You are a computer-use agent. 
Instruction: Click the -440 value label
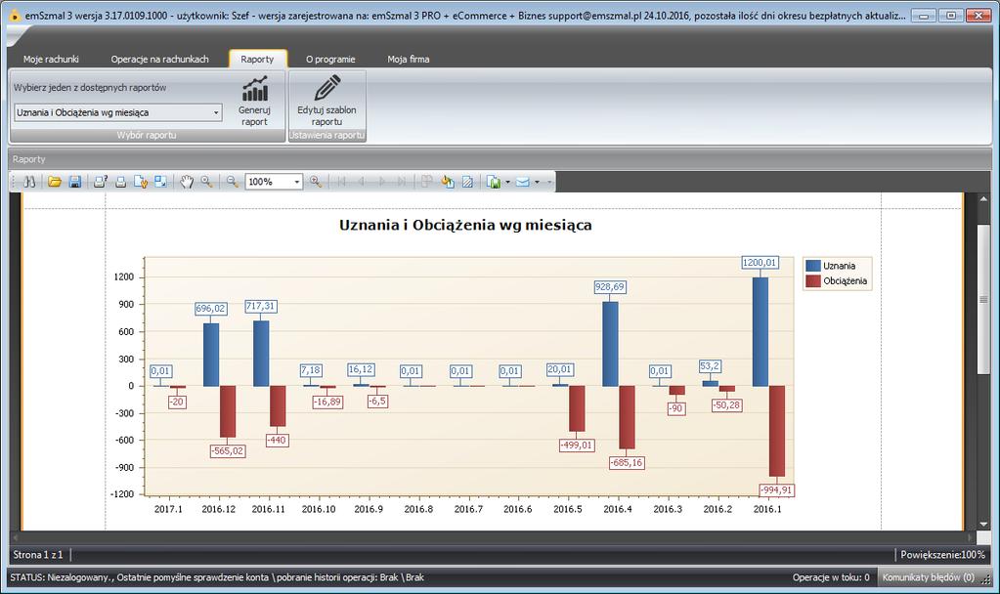(277, 440)
